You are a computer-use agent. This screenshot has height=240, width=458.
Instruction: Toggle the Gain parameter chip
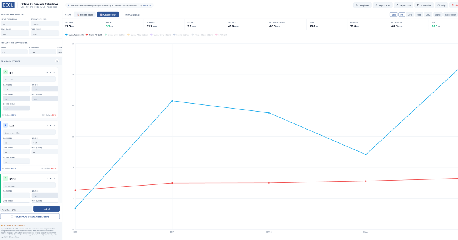[x=393, y=14]
